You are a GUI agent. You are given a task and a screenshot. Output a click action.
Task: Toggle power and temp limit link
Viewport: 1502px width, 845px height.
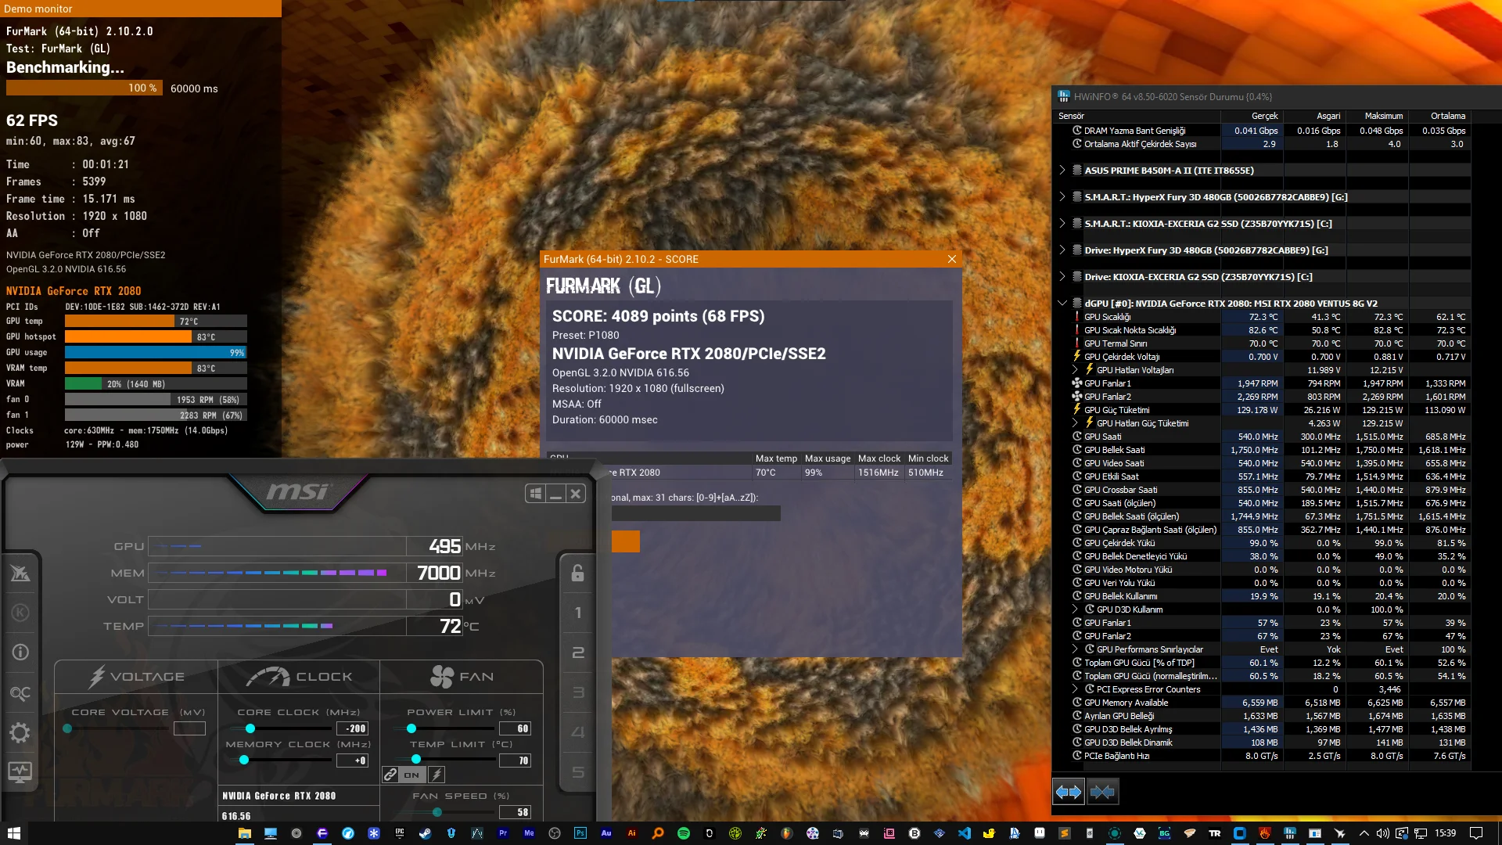coord(390,775)
